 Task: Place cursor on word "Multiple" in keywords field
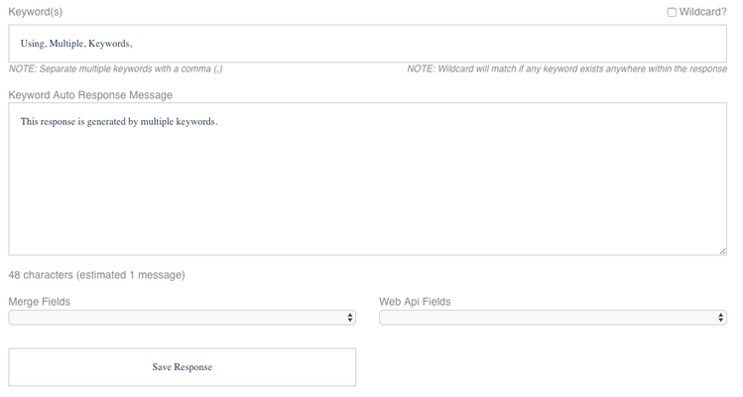click(x=66, y=44)
